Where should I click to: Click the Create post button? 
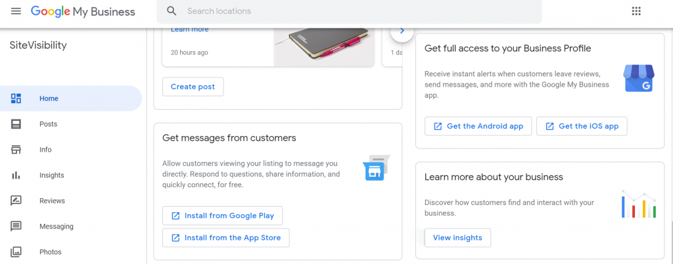[x=193, y=87]
